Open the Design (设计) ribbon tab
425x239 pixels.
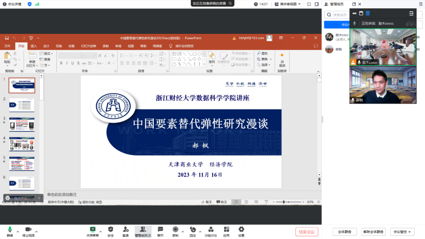coord(46,46)
